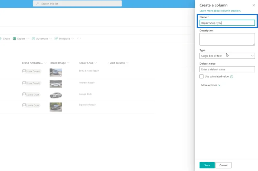Expand the Automate dropdown chevron

click(50, 39)
